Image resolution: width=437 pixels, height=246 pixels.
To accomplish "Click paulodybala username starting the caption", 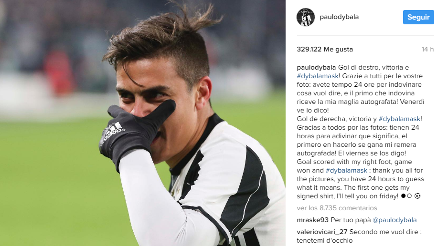I will point(316,67).
